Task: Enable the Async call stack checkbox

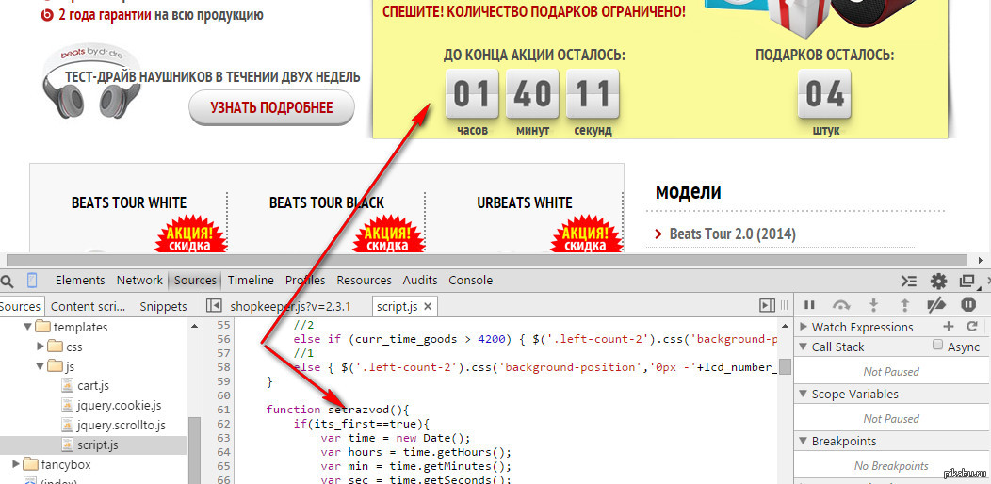Action: click(x=938, y=345)
